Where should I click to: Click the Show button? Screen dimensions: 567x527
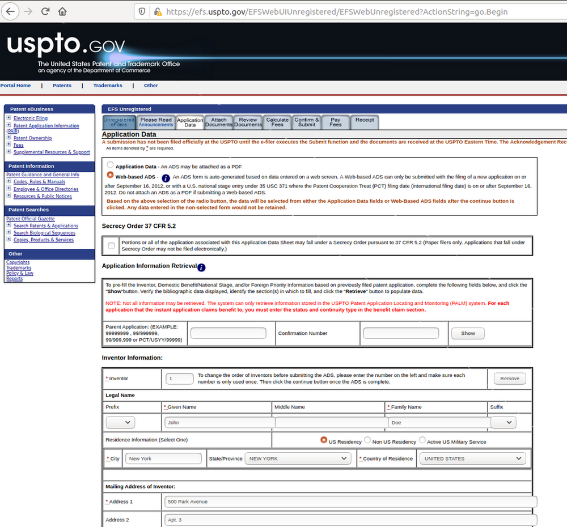coord(468,333)
